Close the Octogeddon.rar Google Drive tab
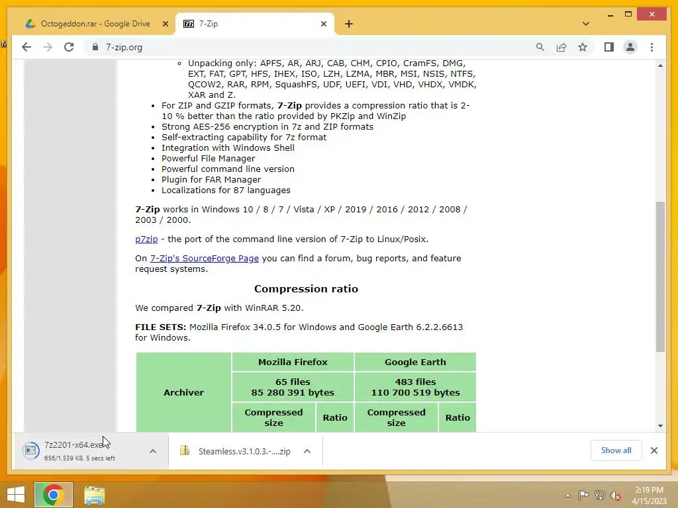This screenshot has height=508, width=678. (x=165, y=24)
